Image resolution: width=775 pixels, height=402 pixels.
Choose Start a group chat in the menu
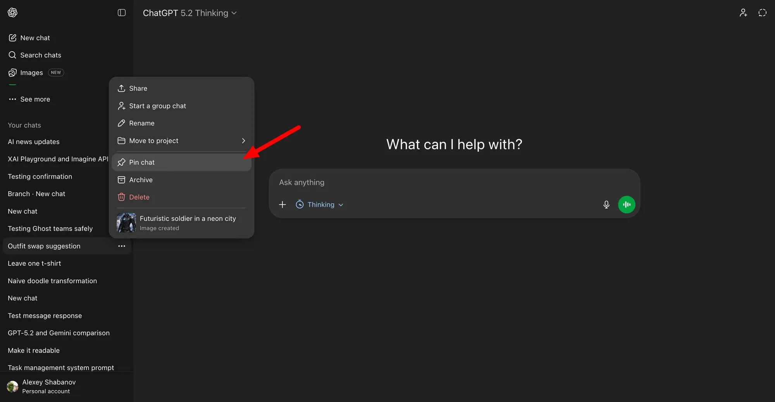[x=181, y=106]
